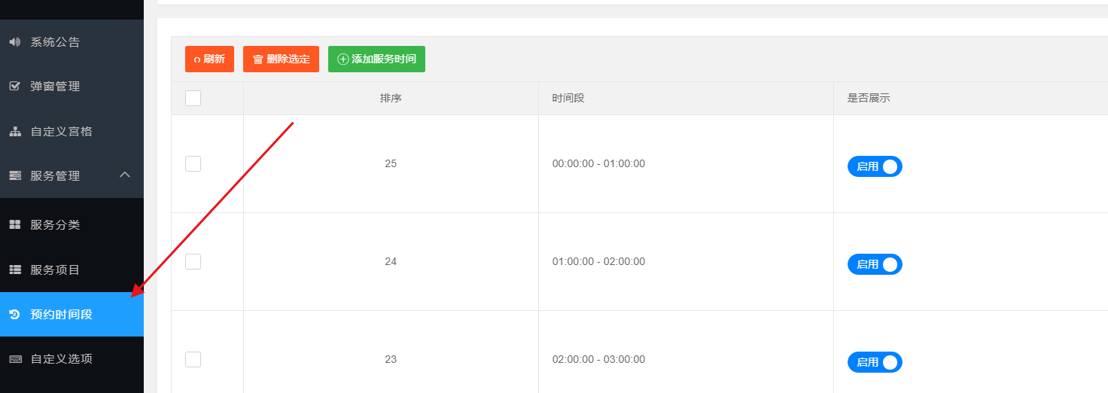Click the checkmark icon beside 弹窗管理

pos(14,87)
